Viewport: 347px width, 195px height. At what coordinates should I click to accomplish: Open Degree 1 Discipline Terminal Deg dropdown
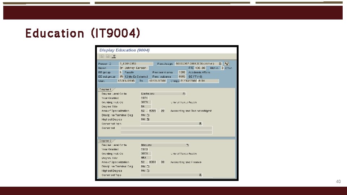(148, 115)
